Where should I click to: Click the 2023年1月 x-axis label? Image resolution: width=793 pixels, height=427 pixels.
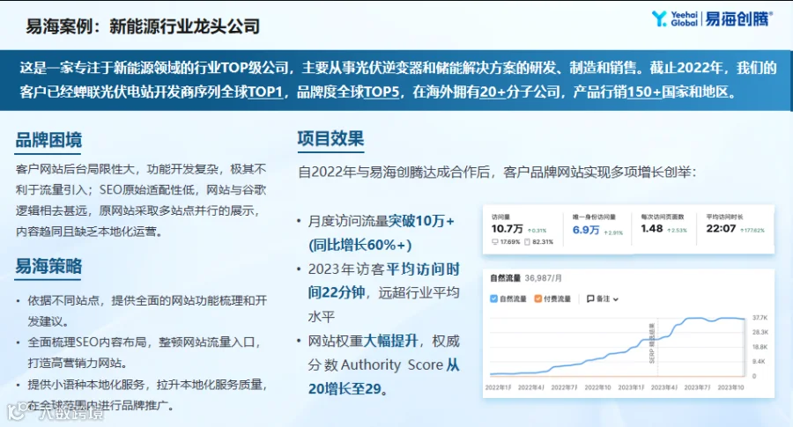click(x=631, y=387)
